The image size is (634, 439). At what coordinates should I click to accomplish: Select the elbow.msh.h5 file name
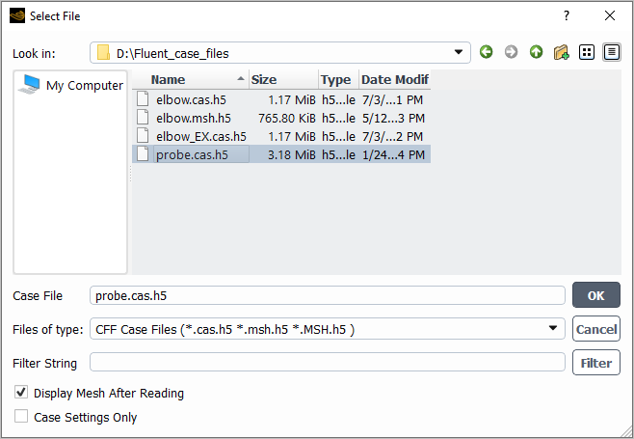pos(194,119)
